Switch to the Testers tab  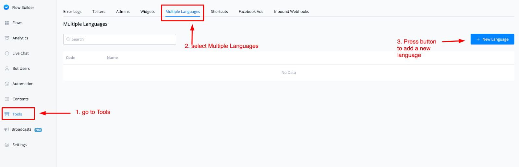[x=99, y=11]
